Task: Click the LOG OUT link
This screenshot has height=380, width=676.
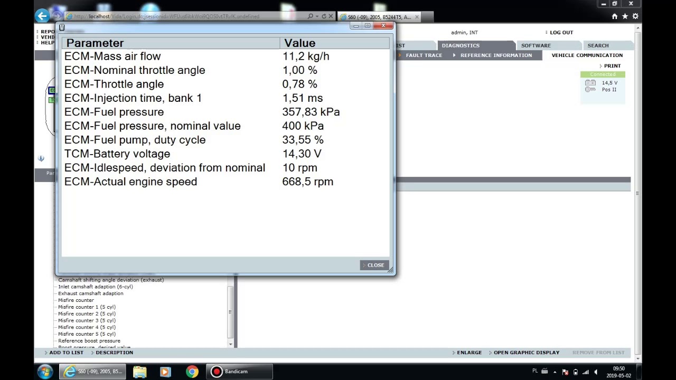Action: tap(561, 33)
